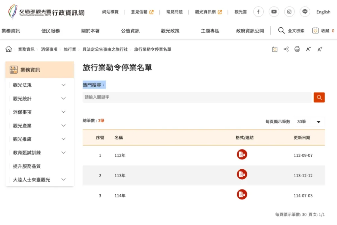Expand 消保事項 in sidebar
The width and height of the screenshot is (337, 225).
[x=64, y=112]
